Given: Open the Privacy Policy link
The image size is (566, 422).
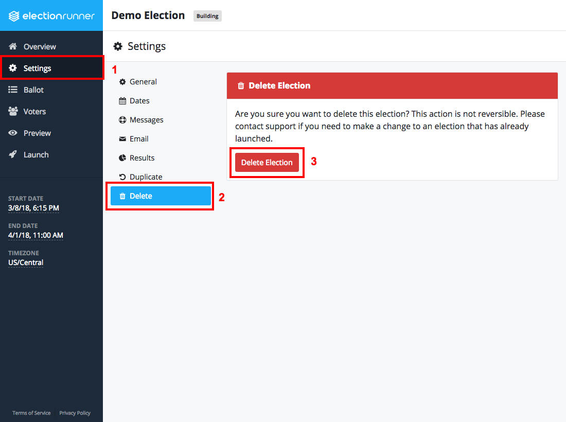Looking at the screenshot, I should point(75,412).
